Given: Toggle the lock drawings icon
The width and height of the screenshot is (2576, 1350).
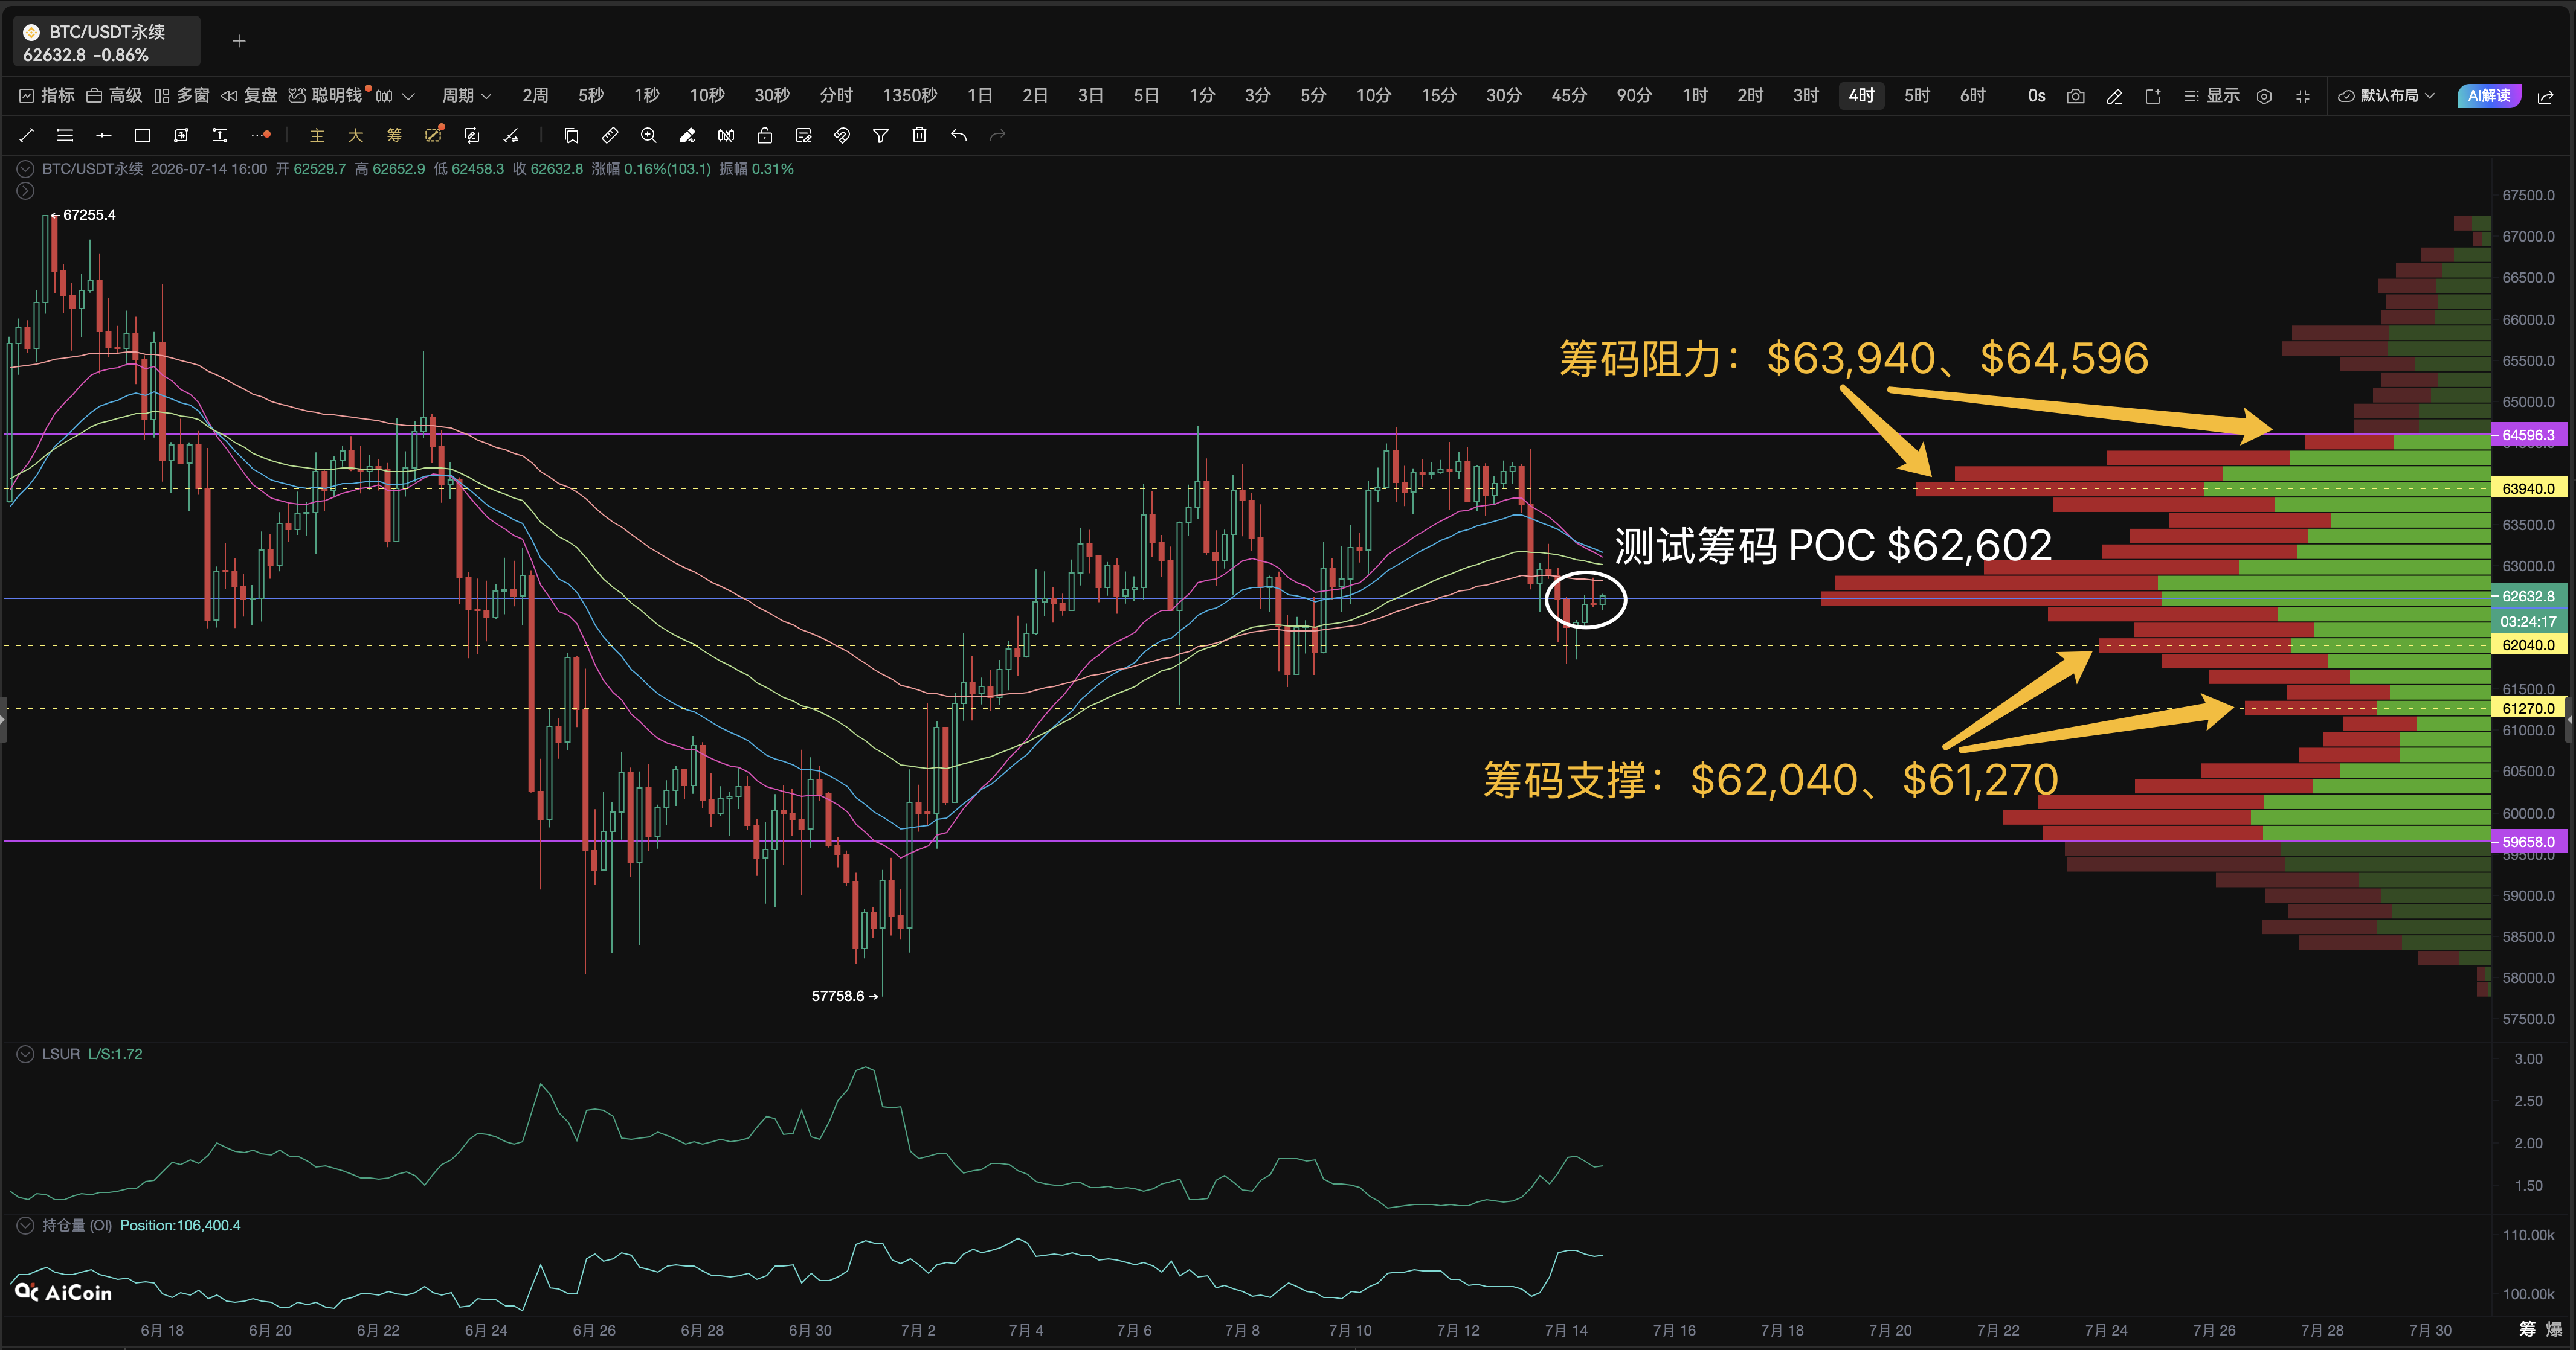Looking at the screenshot, I should pyautogui.click(x=764, y=135).
